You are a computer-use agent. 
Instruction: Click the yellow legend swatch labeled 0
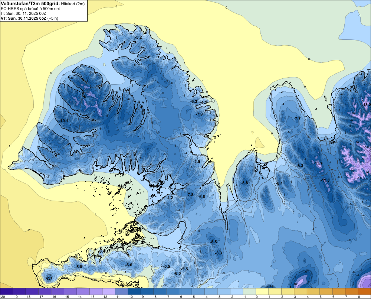262,291
